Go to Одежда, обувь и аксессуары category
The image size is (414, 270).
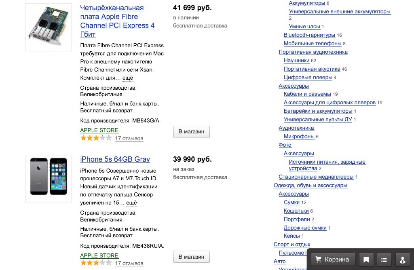[x=310, y=186]
